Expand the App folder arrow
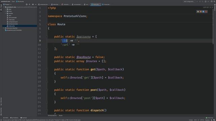Image resolution: width=216 pixels, height=121 pixels. (x=5, y=9)
